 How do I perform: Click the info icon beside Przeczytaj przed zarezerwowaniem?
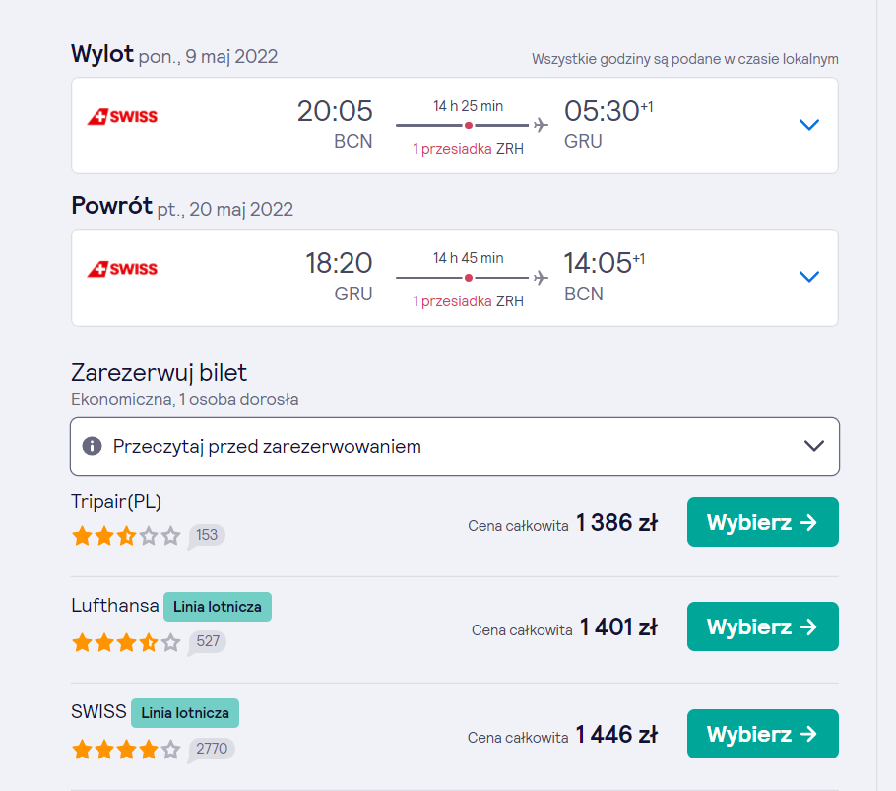pos(92,446)
